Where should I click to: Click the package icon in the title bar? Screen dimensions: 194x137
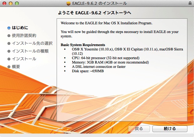click(x=69, y=3)
